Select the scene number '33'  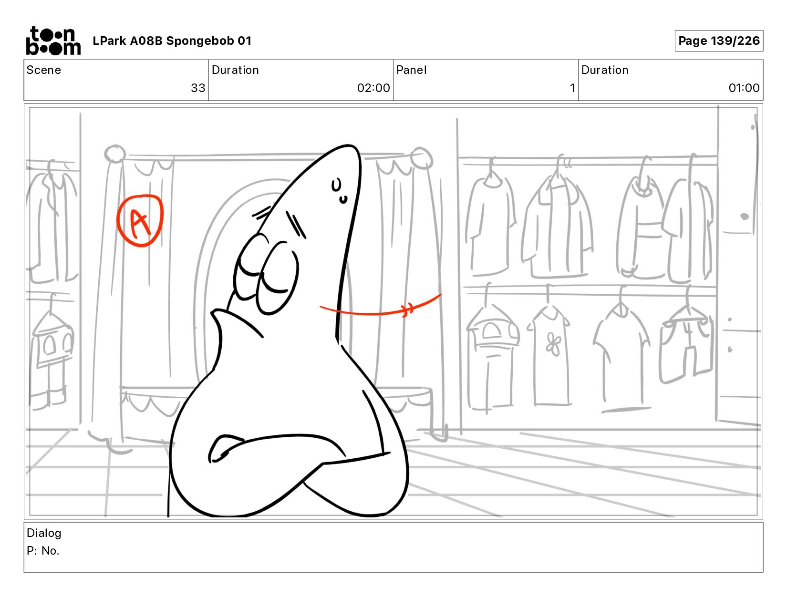point(198,88)
